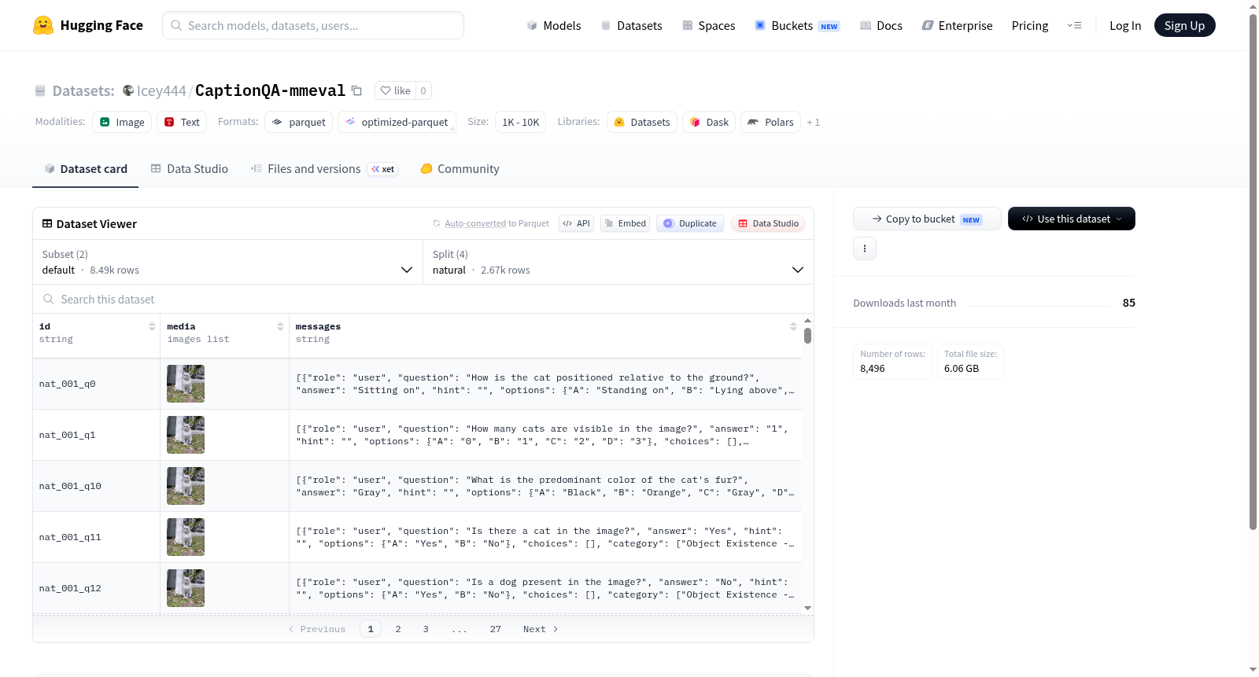Filter by the optimized-parquet format tag
Viewport: 1259px width, 677px height.
[x=397, y=122]
